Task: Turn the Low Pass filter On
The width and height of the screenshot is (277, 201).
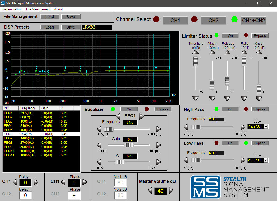Action: (230, 143)
